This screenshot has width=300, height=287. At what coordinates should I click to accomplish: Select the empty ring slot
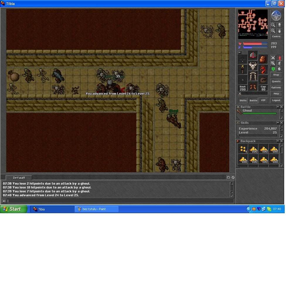point(243,80)
